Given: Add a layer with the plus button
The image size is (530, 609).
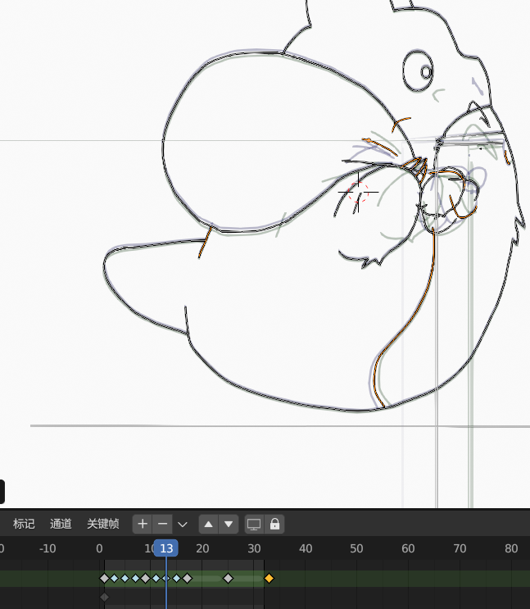Looking at the screenshot, I should pos(143,524).
